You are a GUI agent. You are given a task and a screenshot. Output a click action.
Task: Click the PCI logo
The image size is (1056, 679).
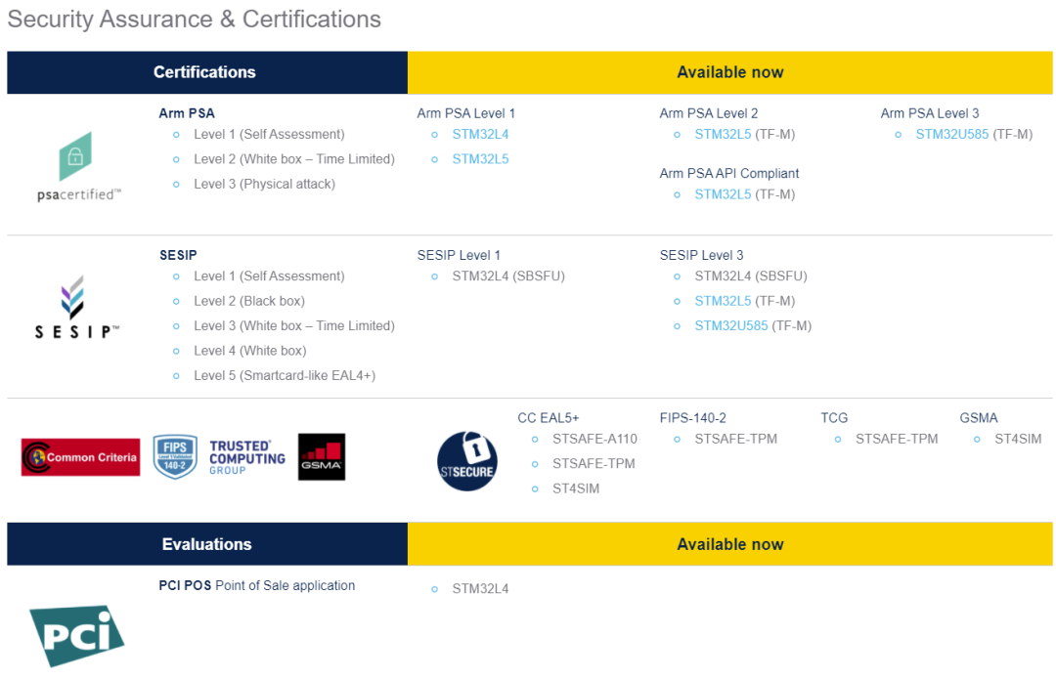77,635
